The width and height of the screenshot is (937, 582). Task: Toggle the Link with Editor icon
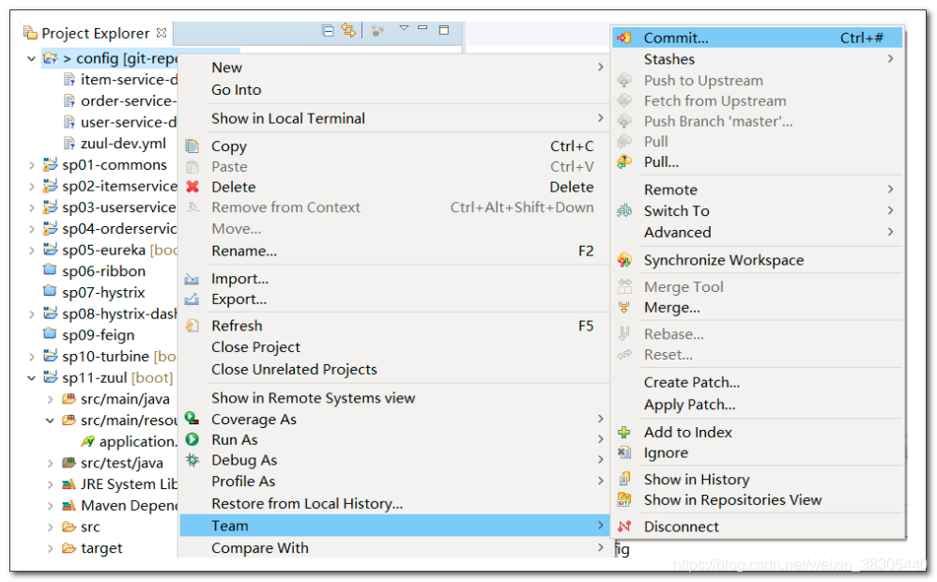click(348, 29)
